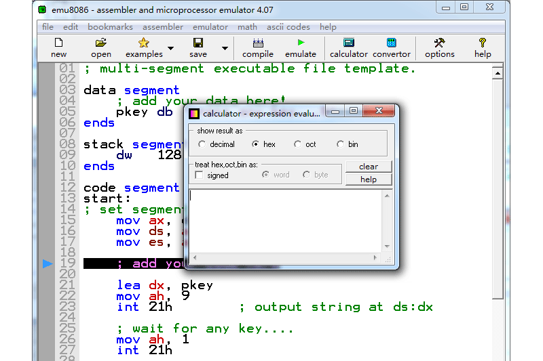Screen dimensions: 543x361
Task: Select the decimal result radio button
Action: pyautogui.click(x=202, y=144)
